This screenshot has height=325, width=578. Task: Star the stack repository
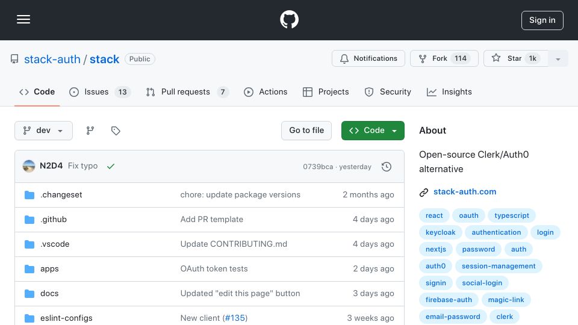coord(516,58)
